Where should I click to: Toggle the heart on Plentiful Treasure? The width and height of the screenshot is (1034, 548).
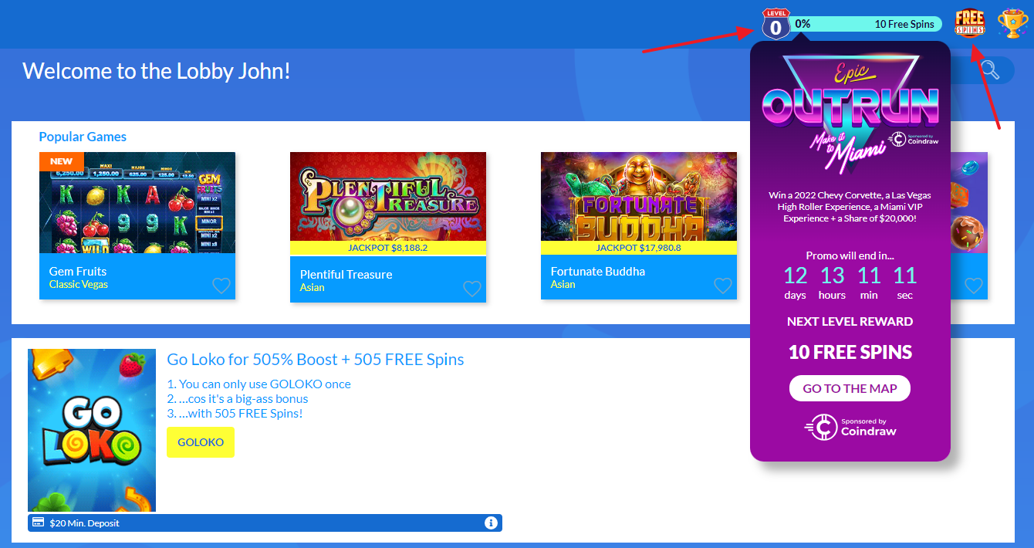click(x=472, y=289)
